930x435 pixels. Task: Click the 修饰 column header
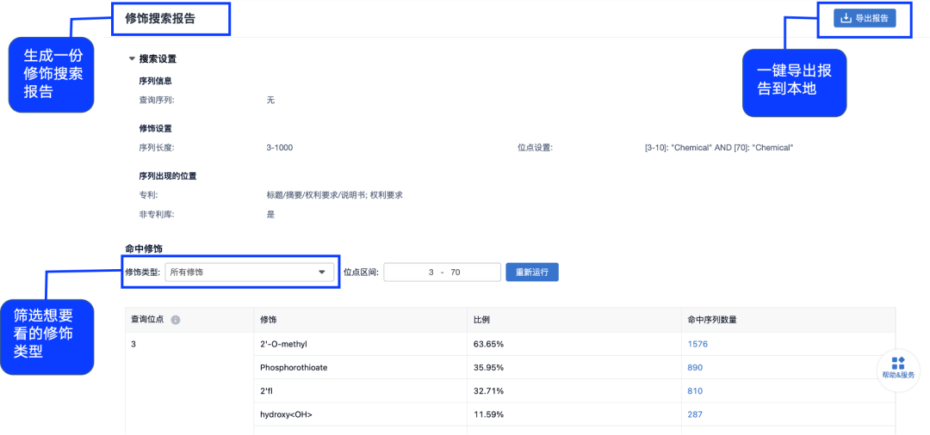pyautogui.click(x=269, y=320)
